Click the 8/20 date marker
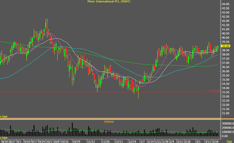The image size is (234, 143). click(5, 142)
